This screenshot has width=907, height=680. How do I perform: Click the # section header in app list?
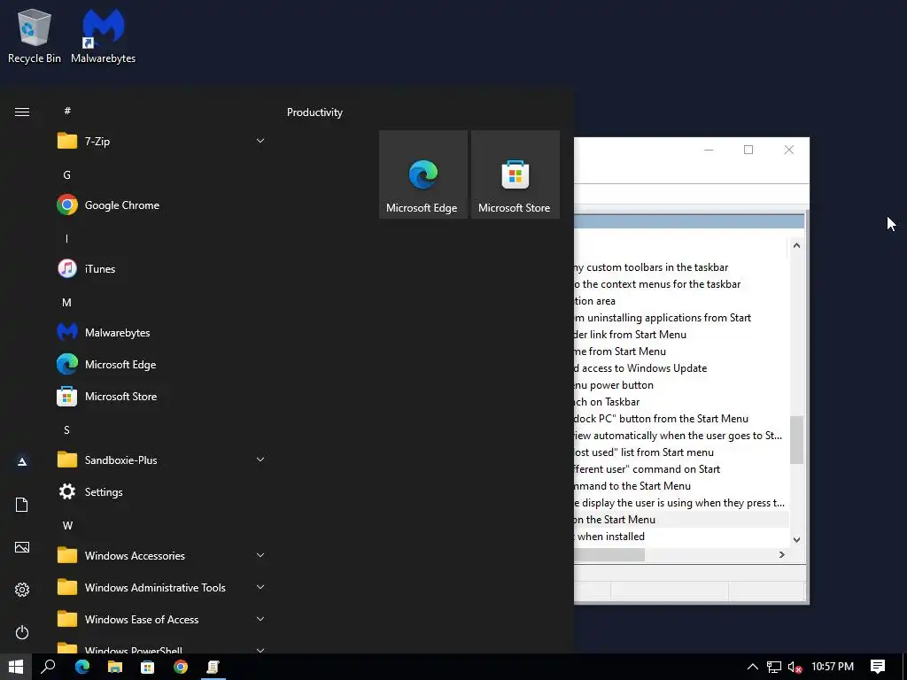[67, 111]
